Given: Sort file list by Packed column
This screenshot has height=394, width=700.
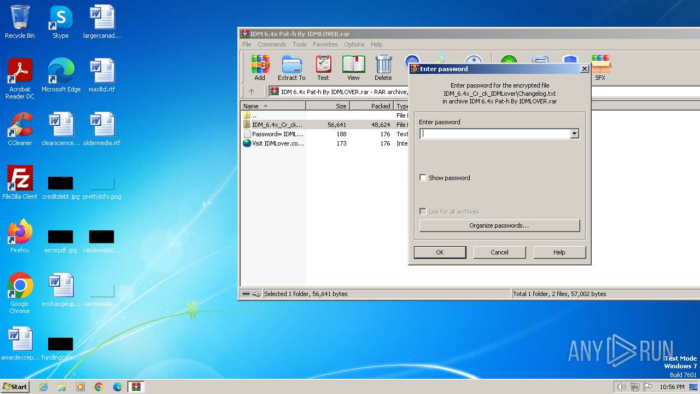Looking at the screenshot, I should (x=372, y=106).
